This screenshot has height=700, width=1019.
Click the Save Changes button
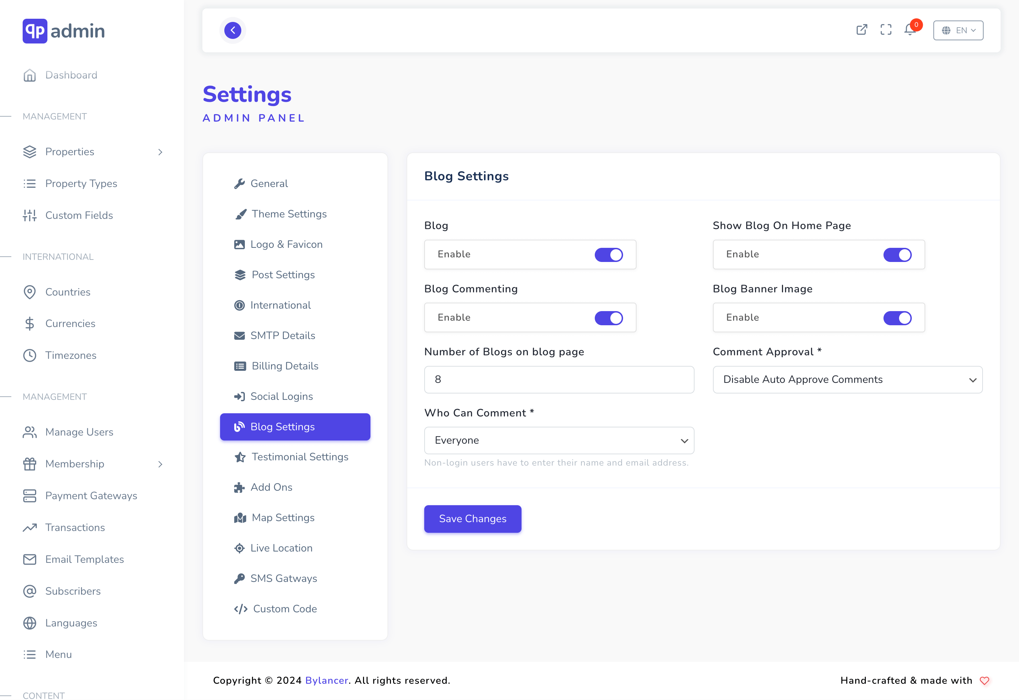tap(472, 519)
